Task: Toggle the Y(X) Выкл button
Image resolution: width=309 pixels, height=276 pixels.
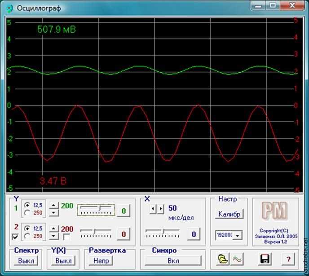Action: 63,261
